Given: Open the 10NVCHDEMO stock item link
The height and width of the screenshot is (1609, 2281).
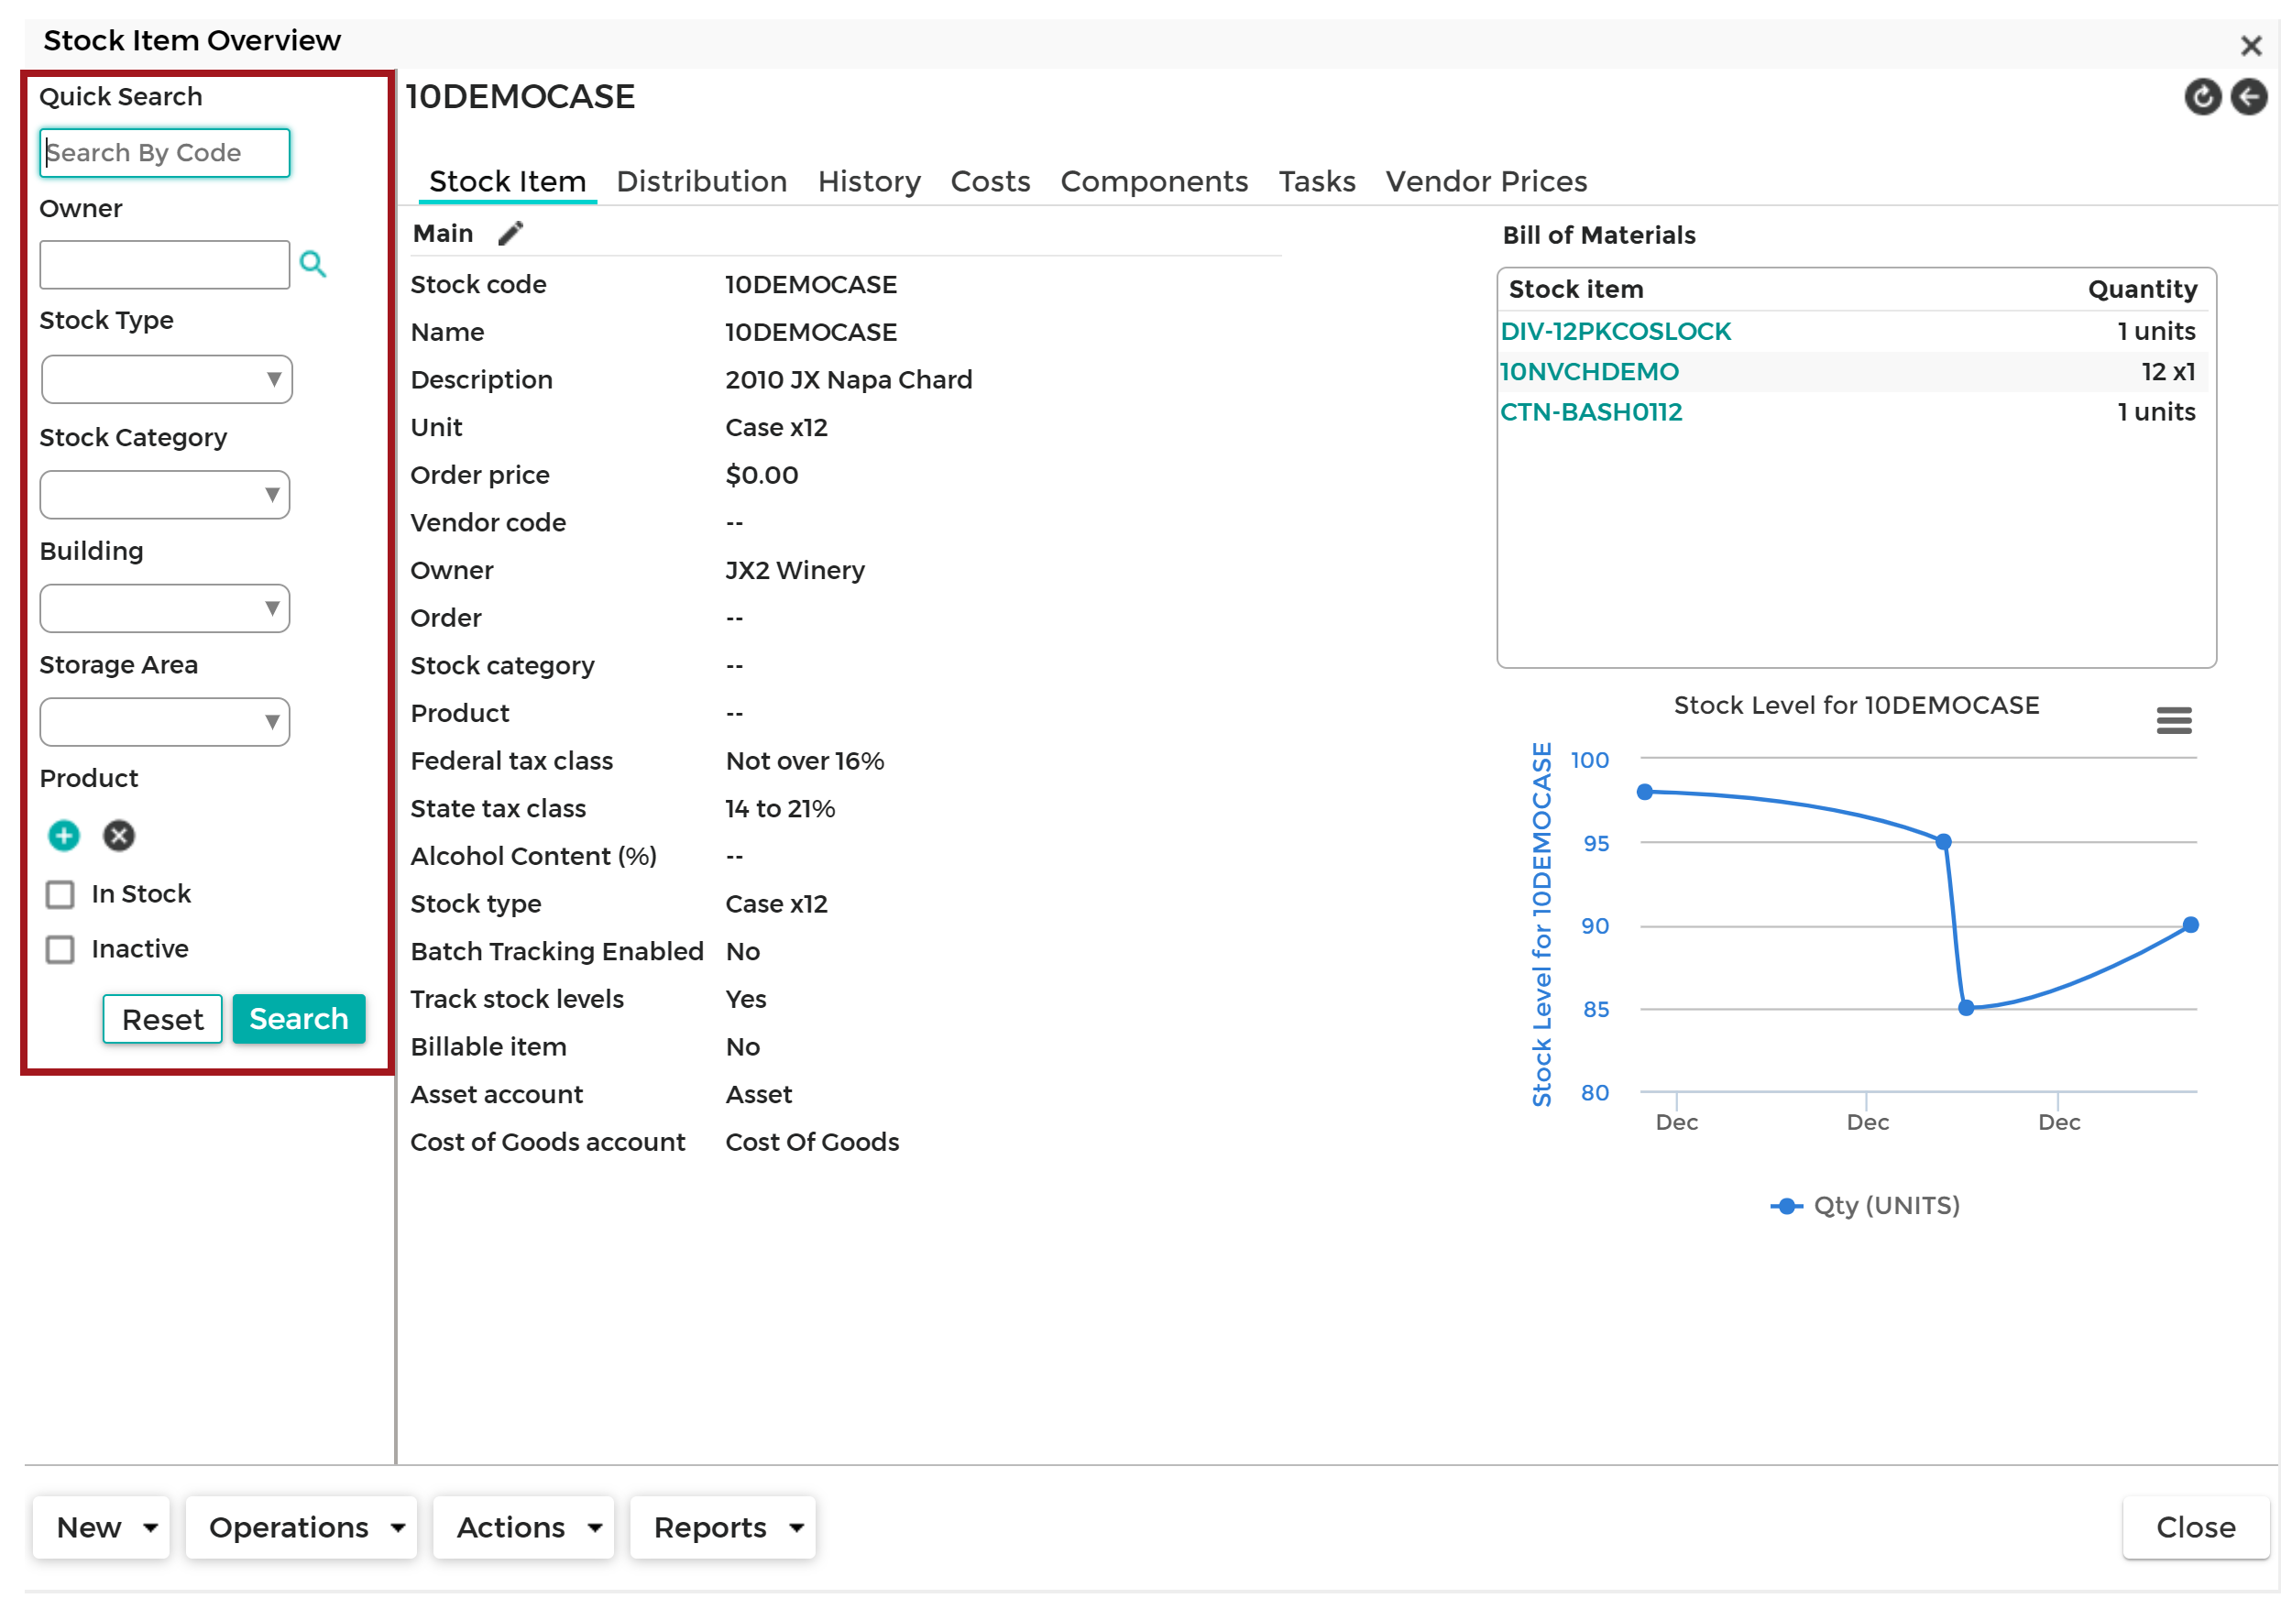Looking at the screenshot, I should [x=1588, y=370].
